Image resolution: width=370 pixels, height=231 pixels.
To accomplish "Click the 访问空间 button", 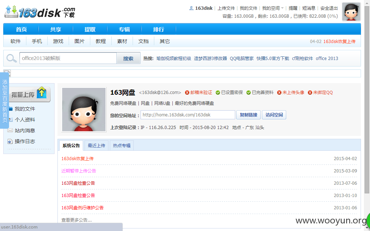I will tap(274, 115).
